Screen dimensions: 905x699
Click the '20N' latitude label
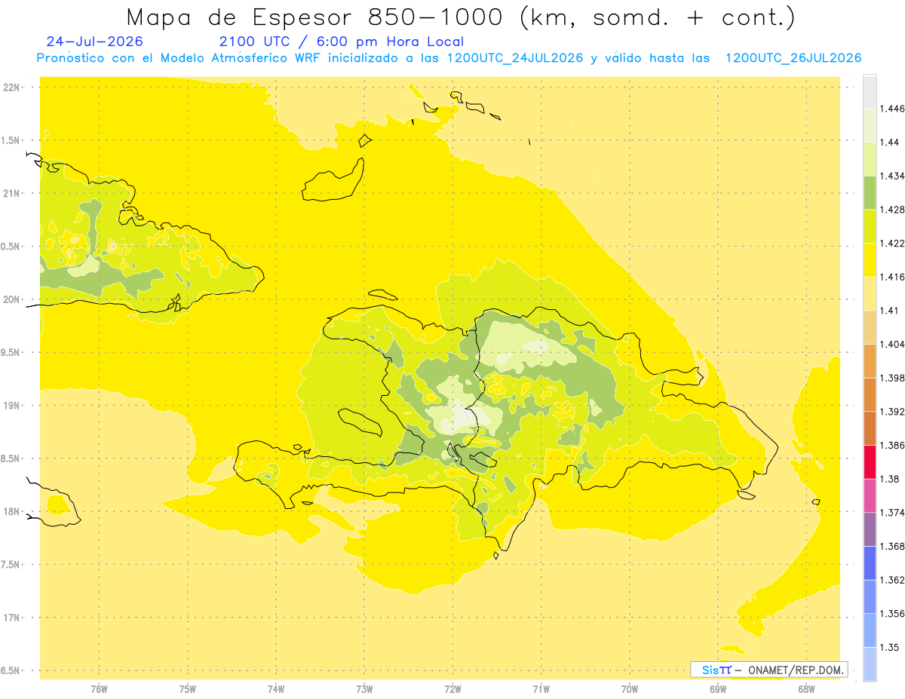(11, 299)
